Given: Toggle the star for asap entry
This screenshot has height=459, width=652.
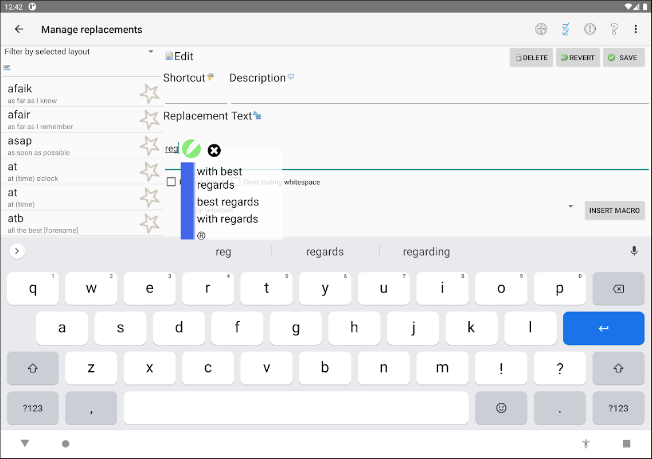Looking at the screenshot, I should pyautogui.click(x=149, y=146).
